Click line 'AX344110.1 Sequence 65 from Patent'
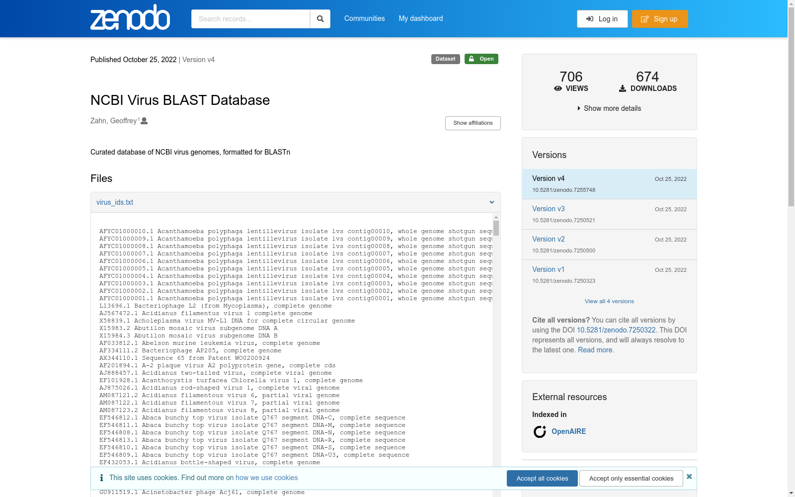Screen dimensions: 795x497 184,358
